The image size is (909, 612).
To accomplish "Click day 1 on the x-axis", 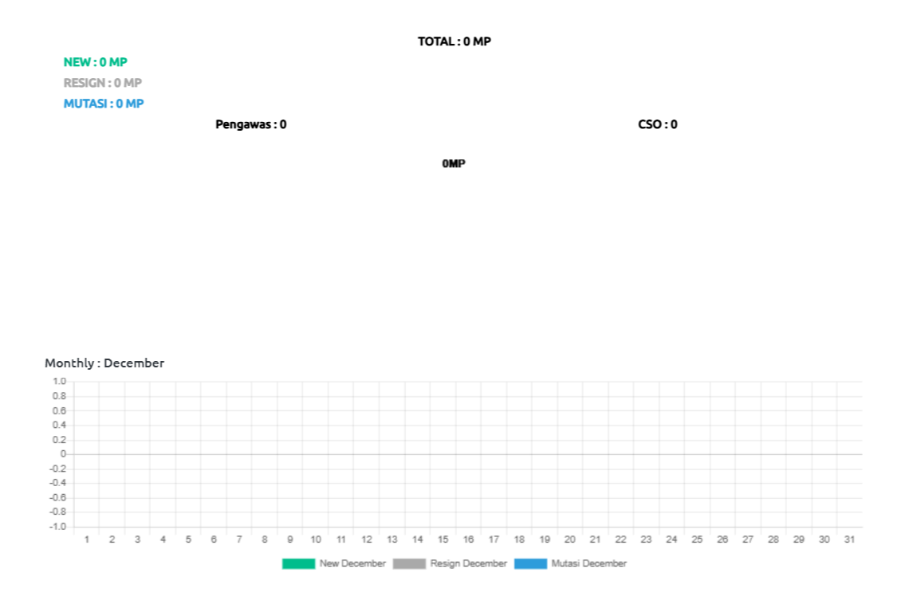I will pos(87,539).
